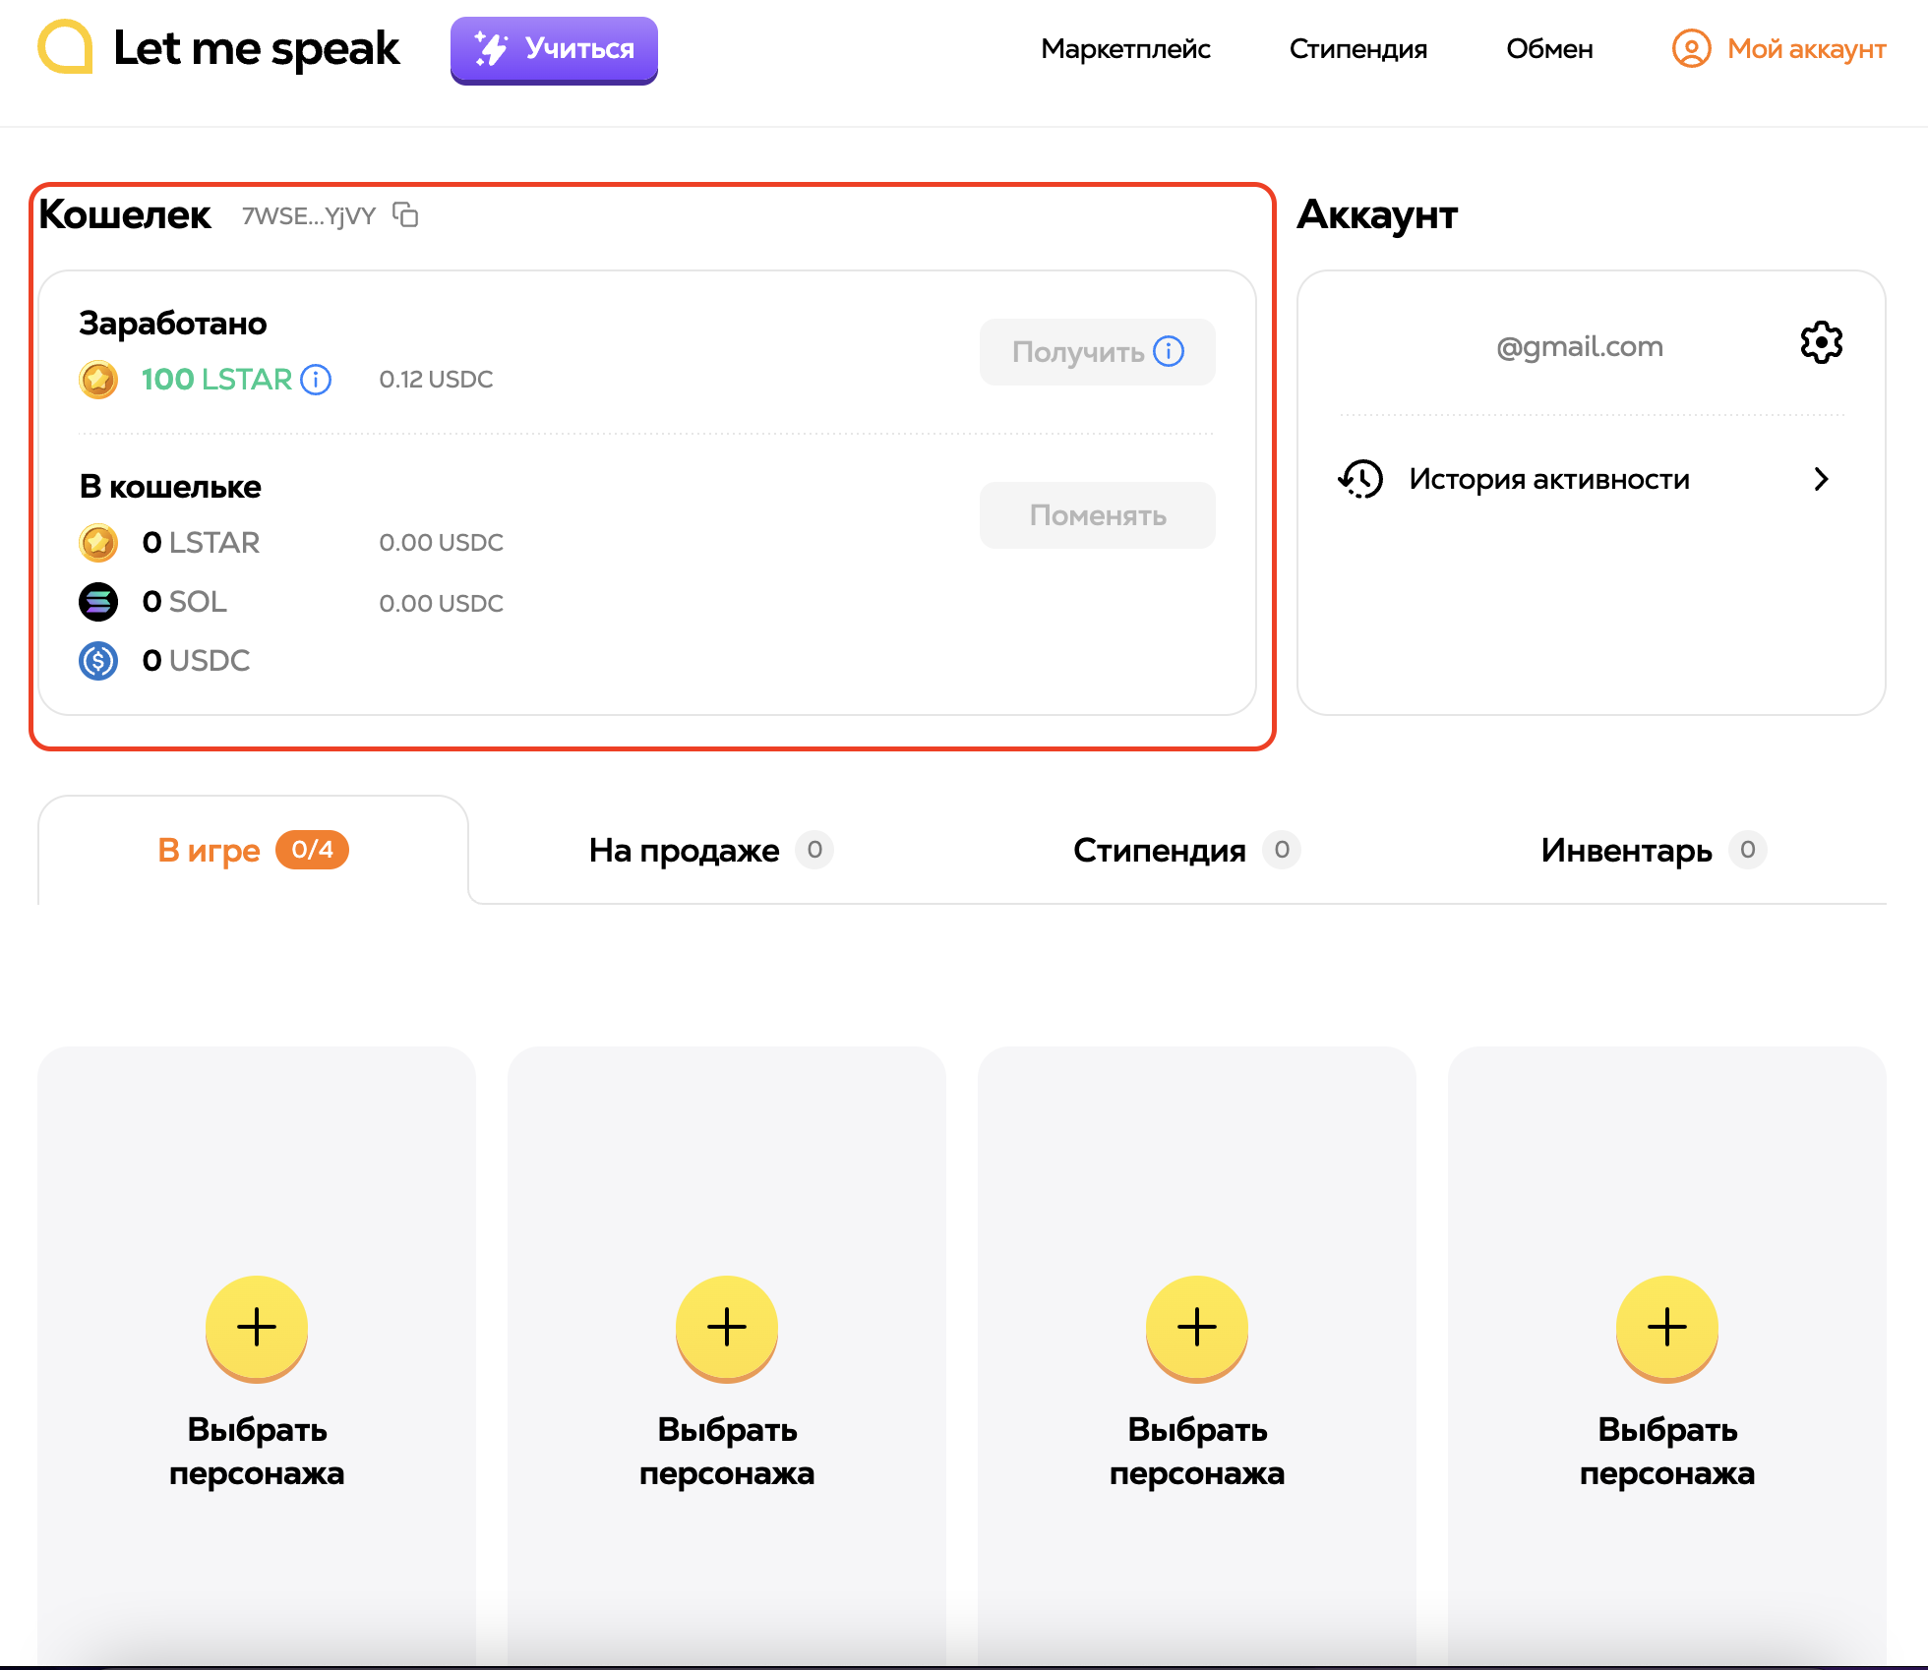Open account settings gear icon

click(x=1821, y=343)
